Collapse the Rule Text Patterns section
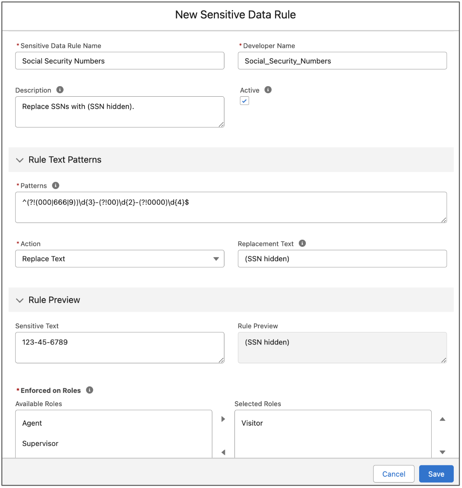Viewport: 462px width, 488px height. pos(20,160)
